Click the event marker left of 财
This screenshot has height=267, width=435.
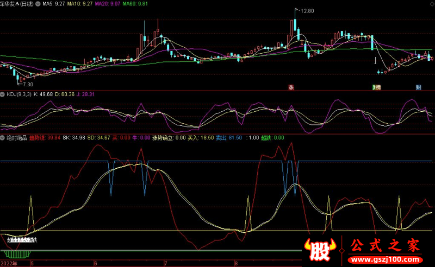point(376,87)
